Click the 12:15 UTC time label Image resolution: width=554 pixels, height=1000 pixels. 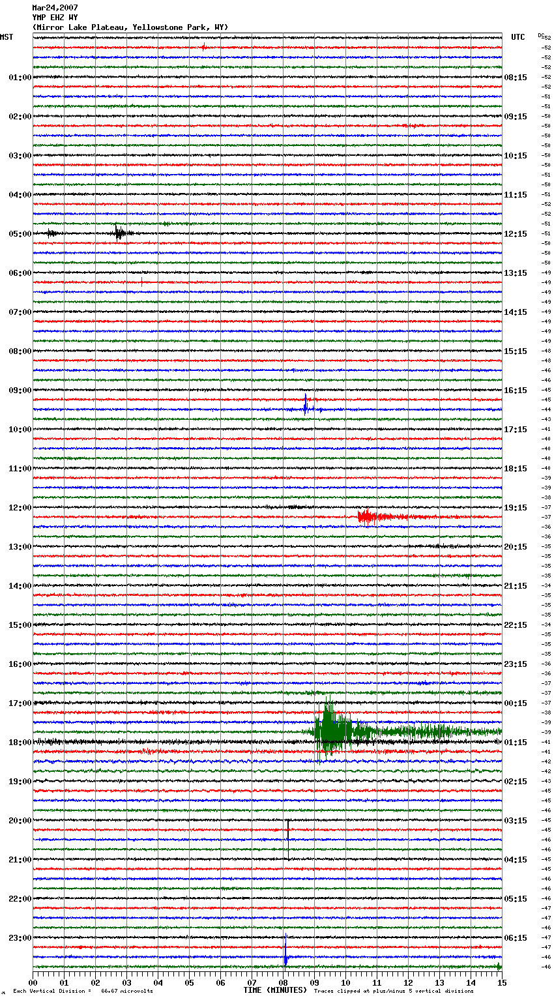coord(516,234)
